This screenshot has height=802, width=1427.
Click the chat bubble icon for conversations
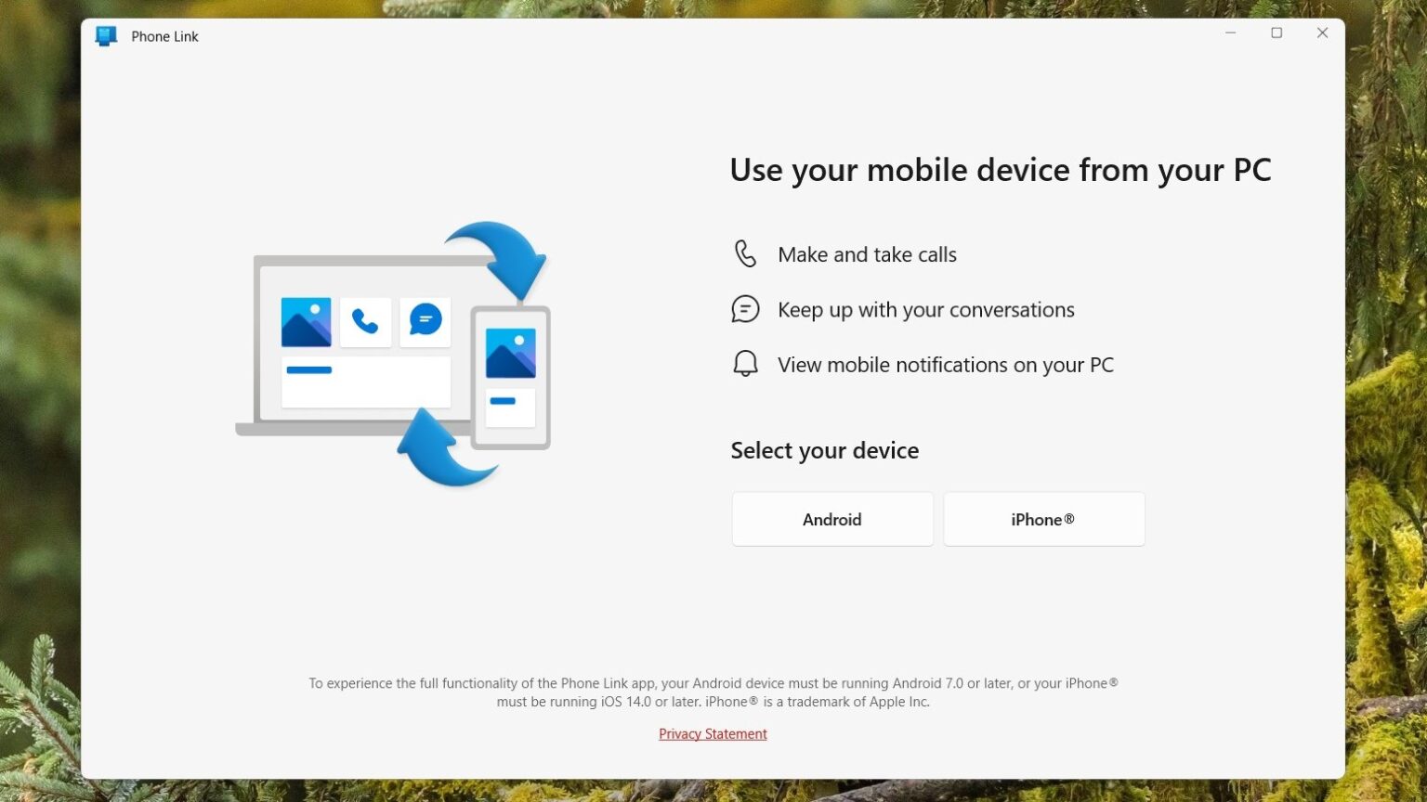[745, 308]
